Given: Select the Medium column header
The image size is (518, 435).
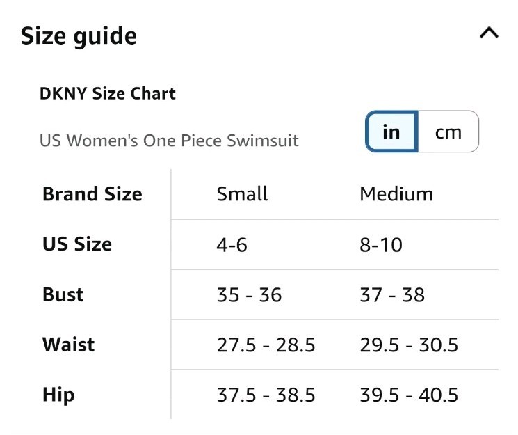Looking at the screenshot, I should (x=396, y=194).
